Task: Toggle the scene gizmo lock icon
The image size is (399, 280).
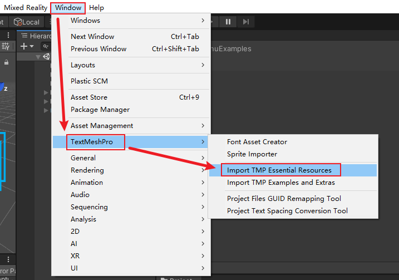Action: [6, 62]
